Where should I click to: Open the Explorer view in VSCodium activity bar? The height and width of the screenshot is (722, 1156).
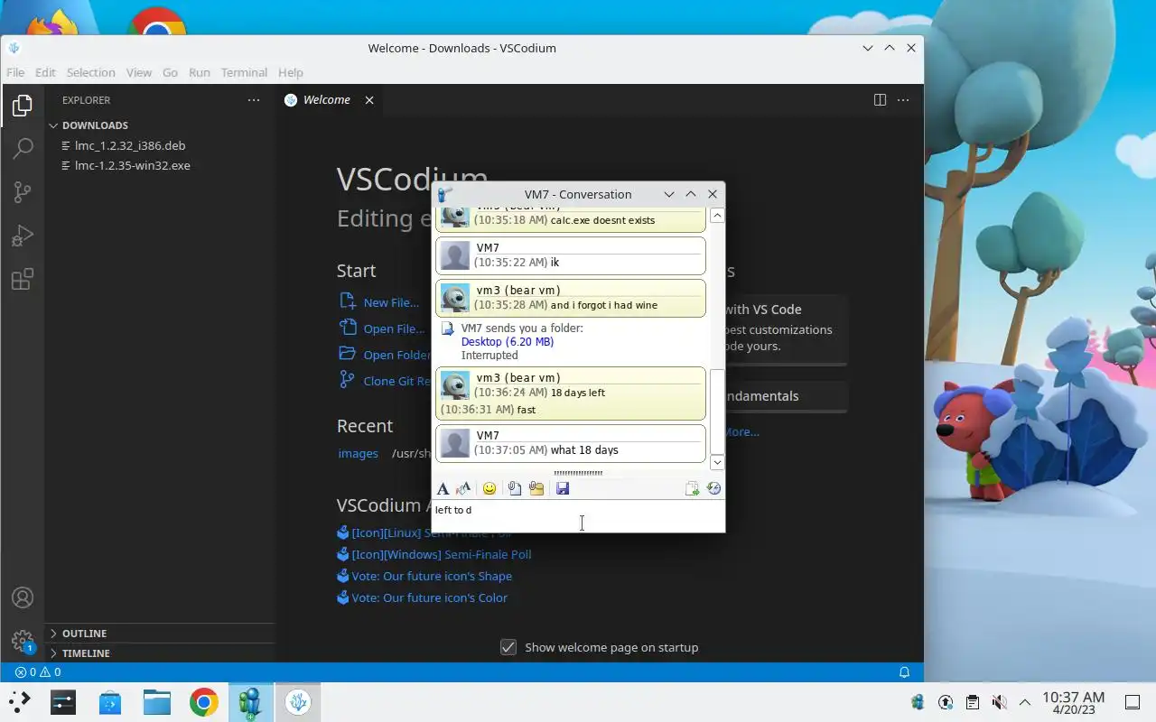point(23,105)
